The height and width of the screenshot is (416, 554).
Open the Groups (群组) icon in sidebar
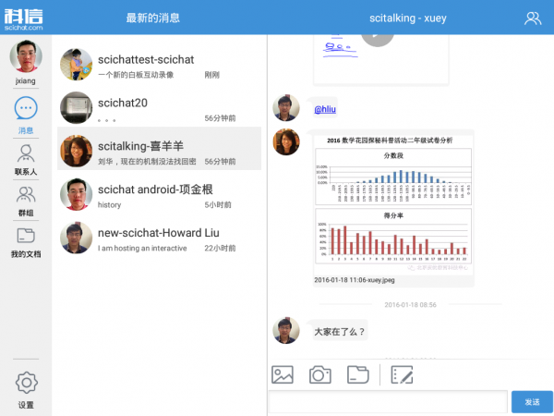point(26,194)
